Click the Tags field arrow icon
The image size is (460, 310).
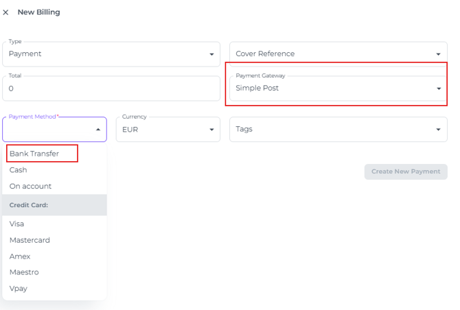[x=438, y=129]
